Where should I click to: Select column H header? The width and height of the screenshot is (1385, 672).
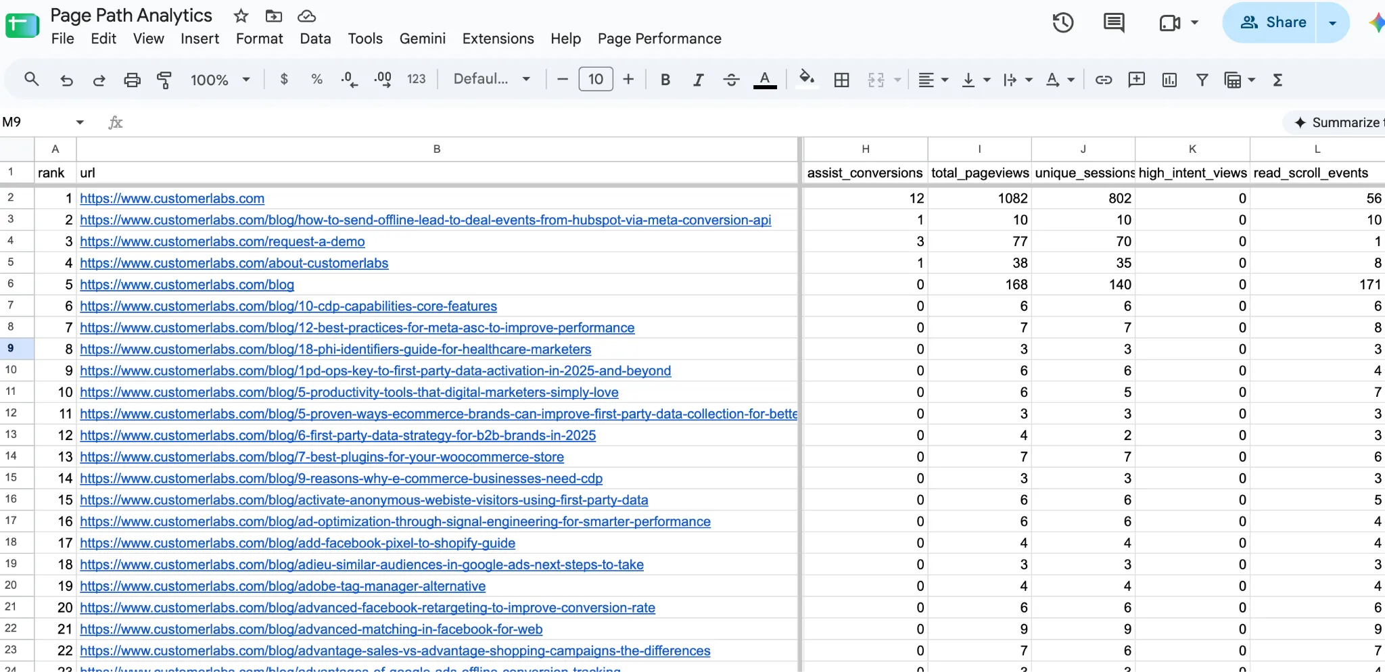click(x=865, y=149)
